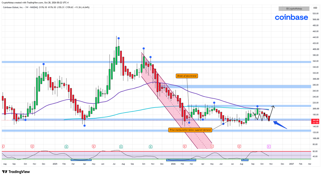Click the red earnings E marker near May 2026
322x177 pixels.
(x=212, y=147)
